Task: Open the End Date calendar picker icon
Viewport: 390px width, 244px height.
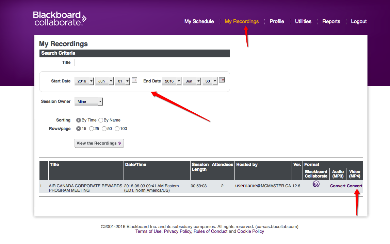Action: (222, 80)
